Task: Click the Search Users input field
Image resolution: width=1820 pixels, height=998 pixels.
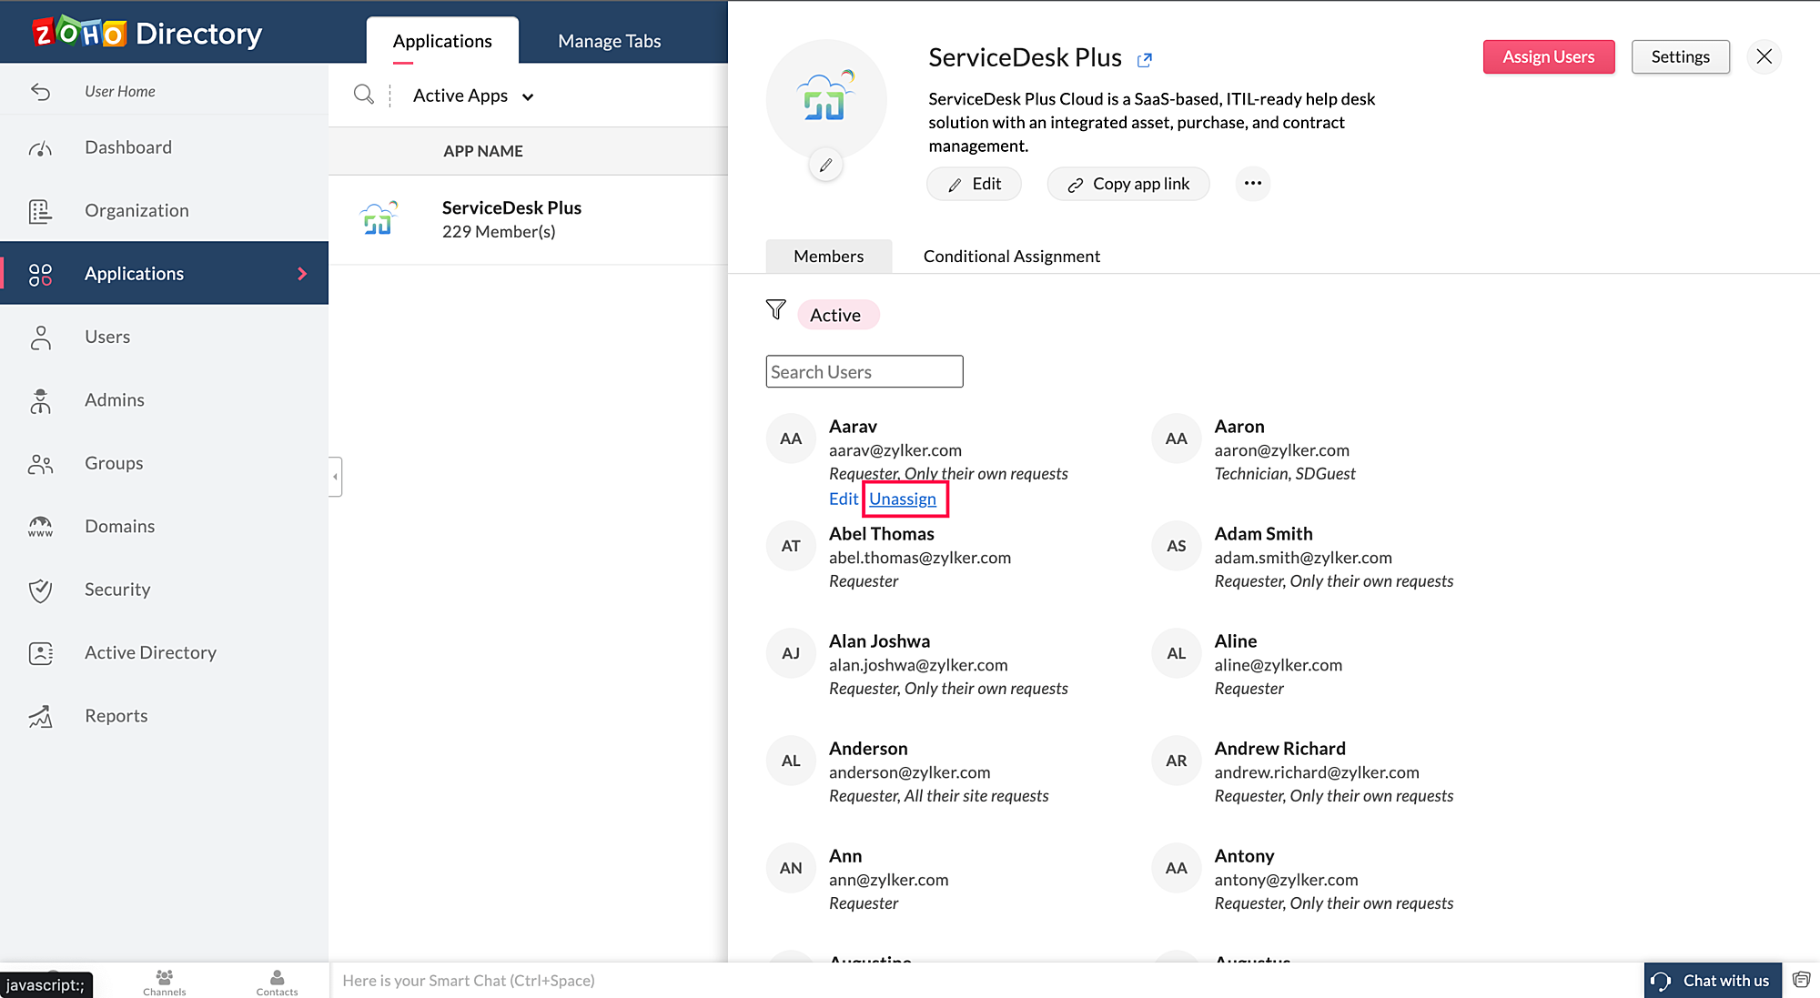Action: tap(864, 371)
